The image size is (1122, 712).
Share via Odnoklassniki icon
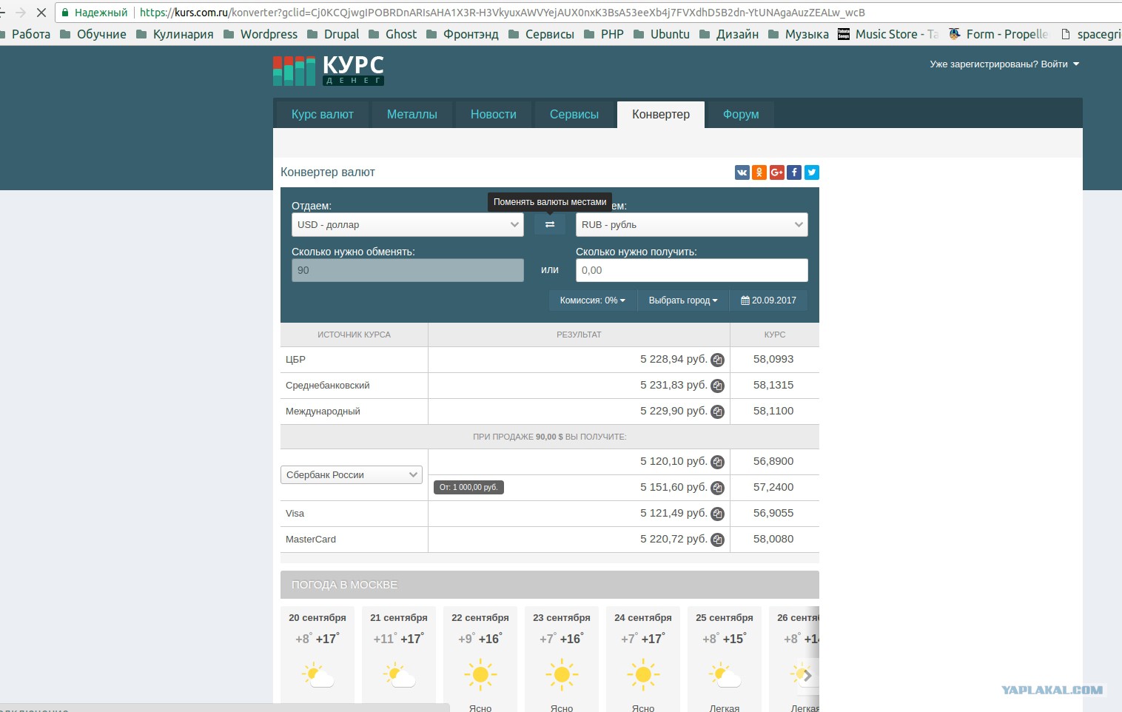point(759,172)
